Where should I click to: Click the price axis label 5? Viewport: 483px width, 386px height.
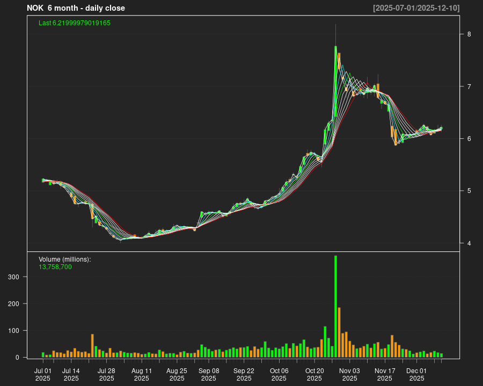(x=469, y=191)
